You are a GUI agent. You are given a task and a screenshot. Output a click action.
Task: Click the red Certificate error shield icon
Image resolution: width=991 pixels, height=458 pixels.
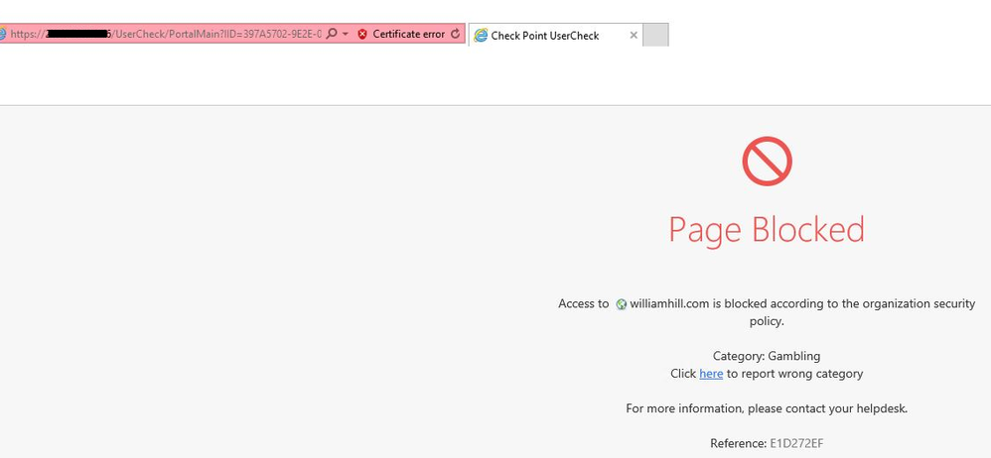362,35
